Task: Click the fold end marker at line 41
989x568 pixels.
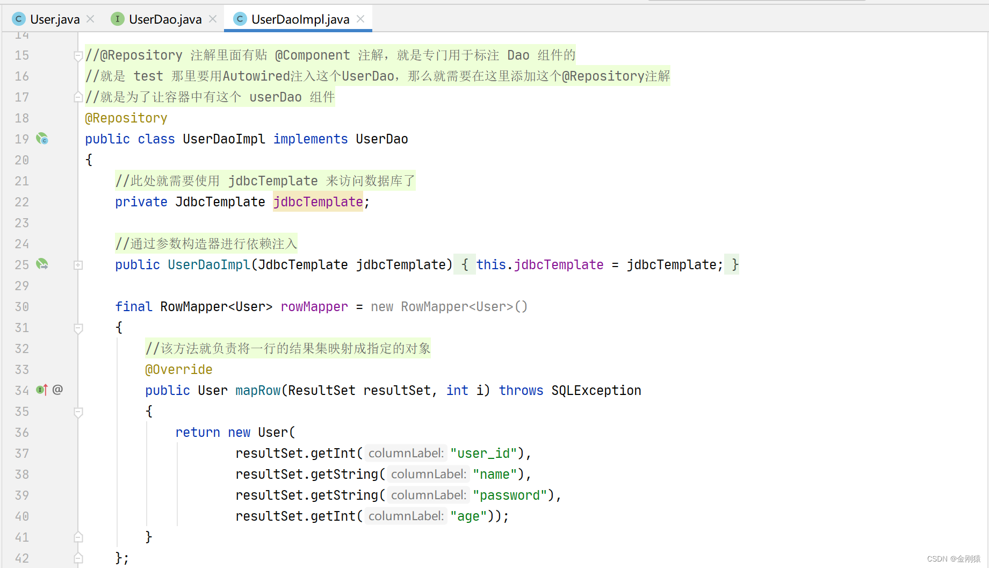Action: coord(78,537)
